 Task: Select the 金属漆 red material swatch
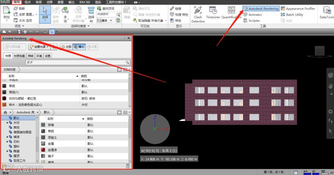click(x=43, y=150)
